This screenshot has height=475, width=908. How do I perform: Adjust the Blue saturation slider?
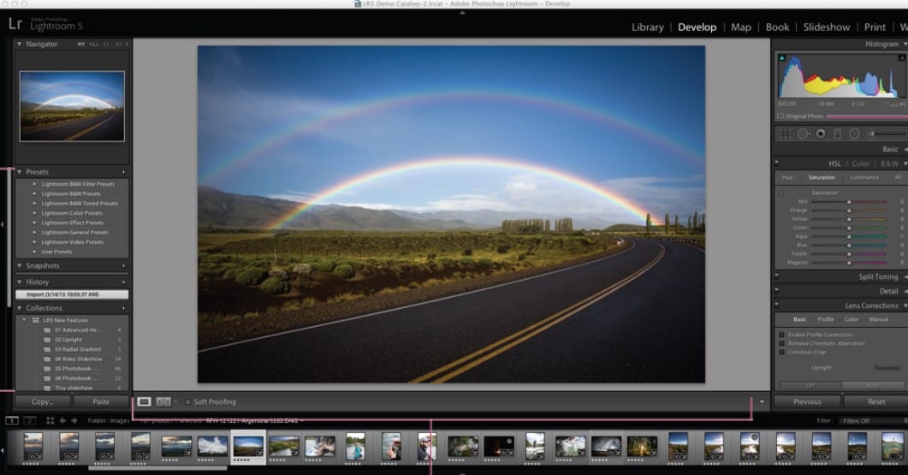[849, 245]
